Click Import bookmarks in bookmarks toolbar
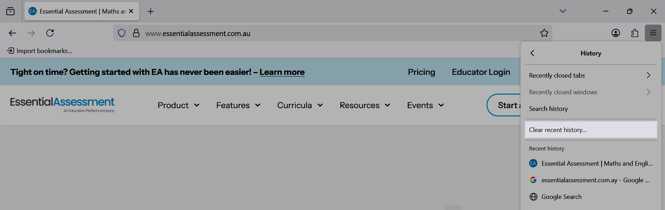This screenshot has width=665, height=210. [40, 51]
